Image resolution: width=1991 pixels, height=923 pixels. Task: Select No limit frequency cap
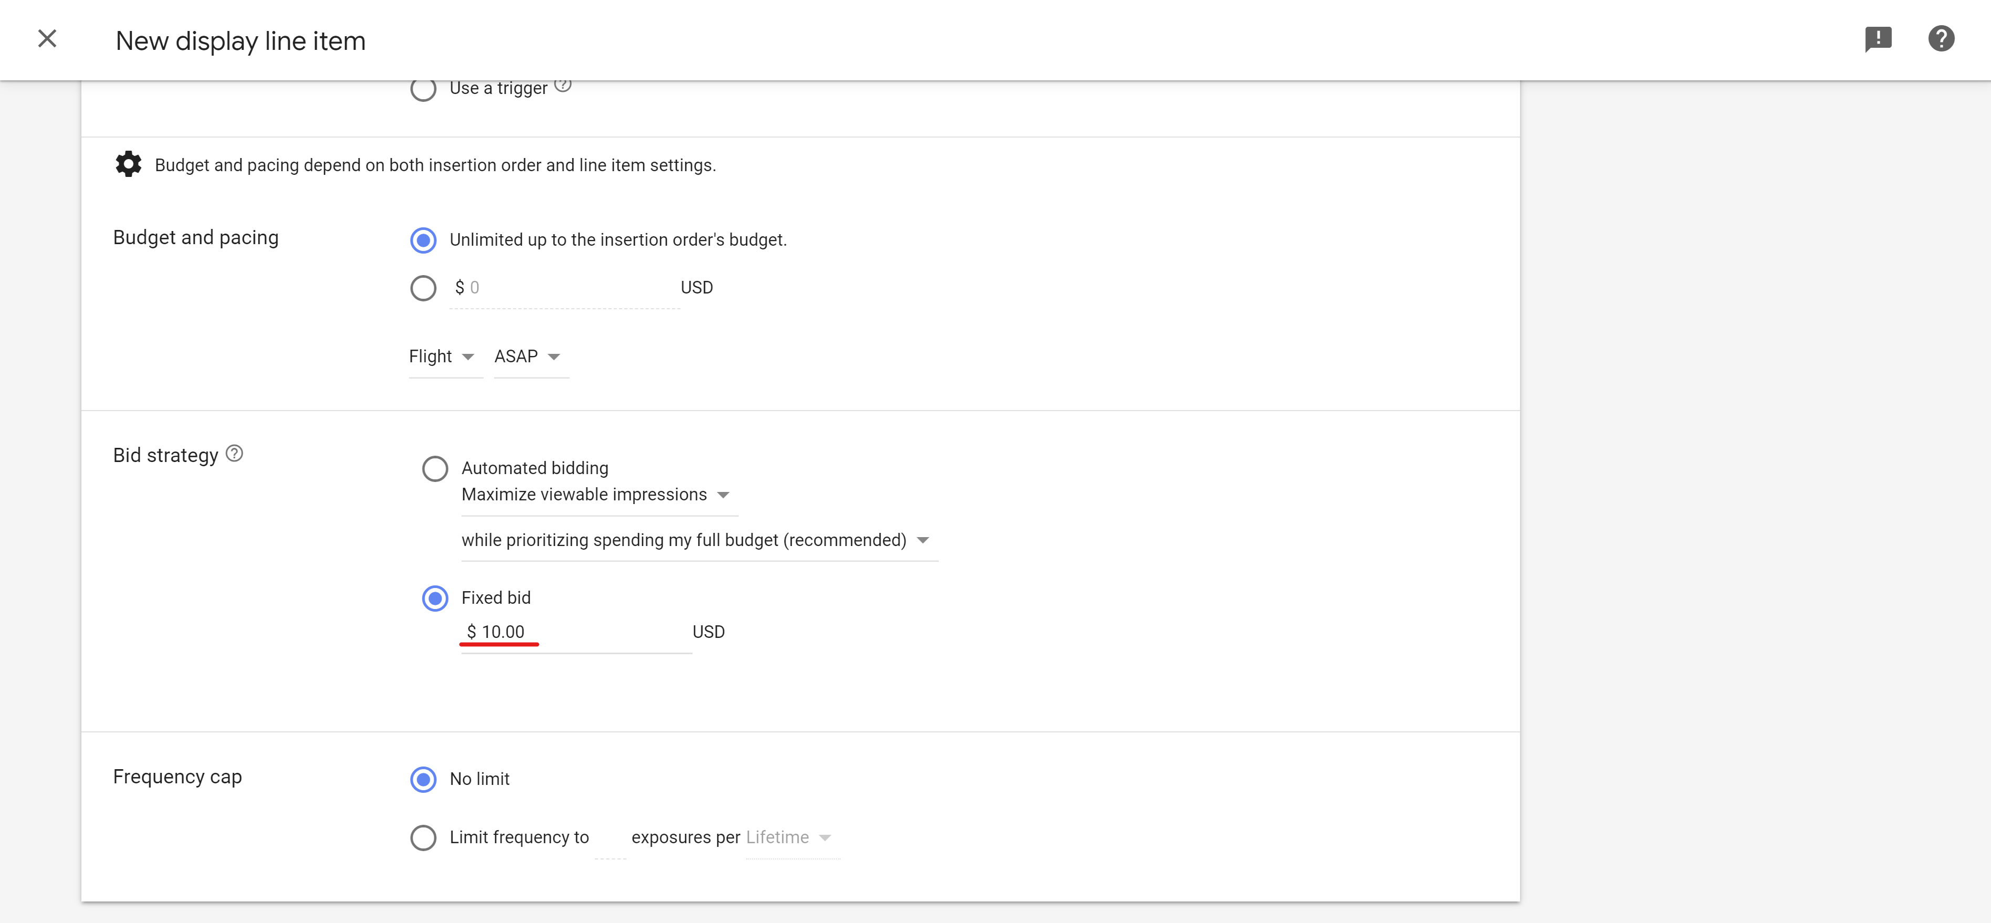tap(423, 779)
